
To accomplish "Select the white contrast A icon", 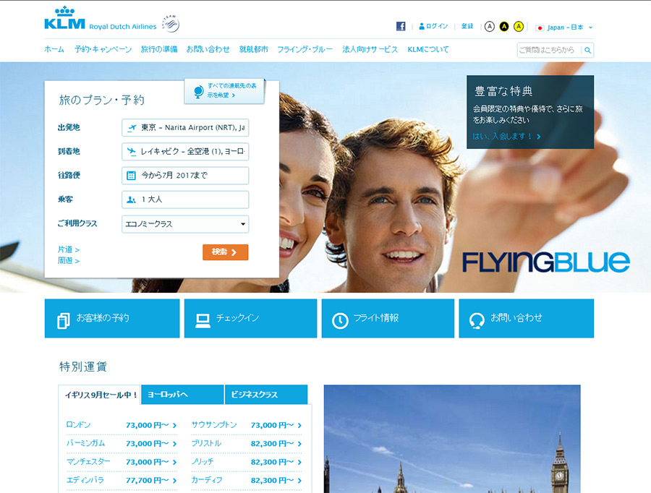I will [490, 27].
